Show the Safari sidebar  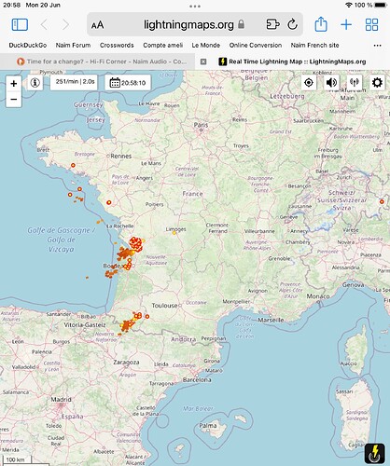[20, 24]
